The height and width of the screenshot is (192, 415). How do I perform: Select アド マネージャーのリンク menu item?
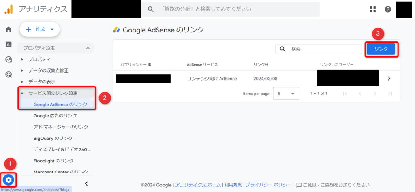click(x=61, y=127)
